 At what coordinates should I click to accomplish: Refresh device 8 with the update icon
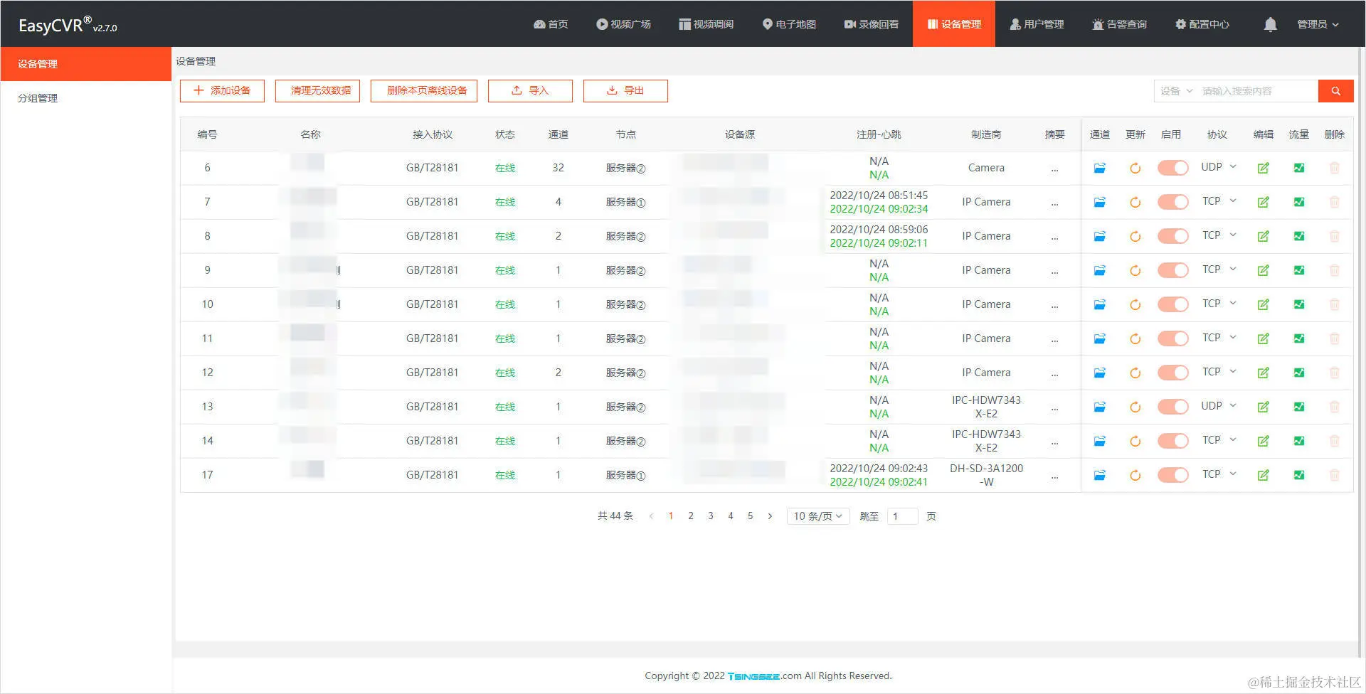tap(1135, 236)
